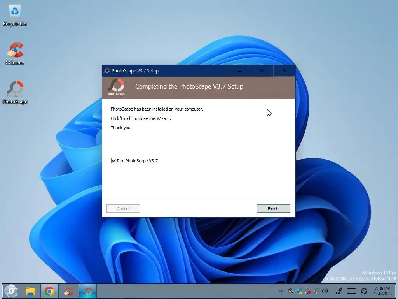Click the Windows Security warning tray icon
The width and height of the screenshot is (398, 299).
pos(299,291)
